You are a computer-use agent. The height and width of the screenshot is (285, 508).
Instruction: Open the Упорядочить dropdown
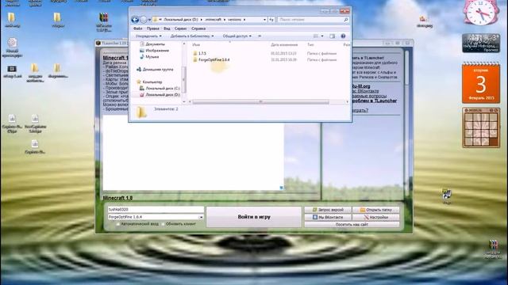point(148,36)
